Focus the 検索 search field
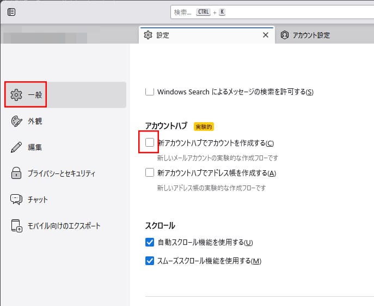374x306 pixels. [x=272, y=12]
